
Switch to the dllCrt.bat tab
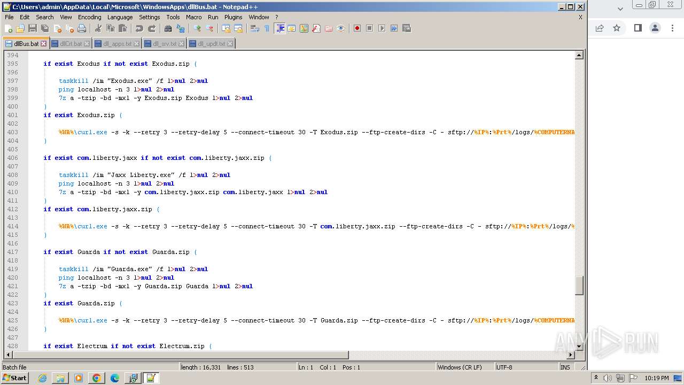tap(71, 44)
